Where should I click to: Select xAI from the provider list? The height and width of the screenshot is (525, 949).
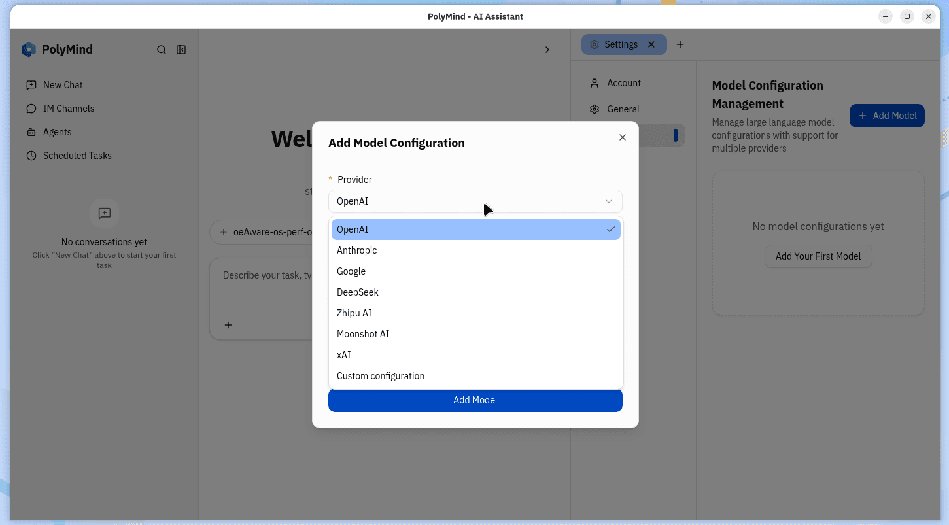click(476, 355)
